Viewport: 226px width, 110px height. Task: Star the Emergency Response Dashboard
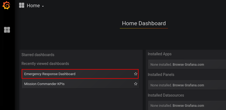(136, 74)
